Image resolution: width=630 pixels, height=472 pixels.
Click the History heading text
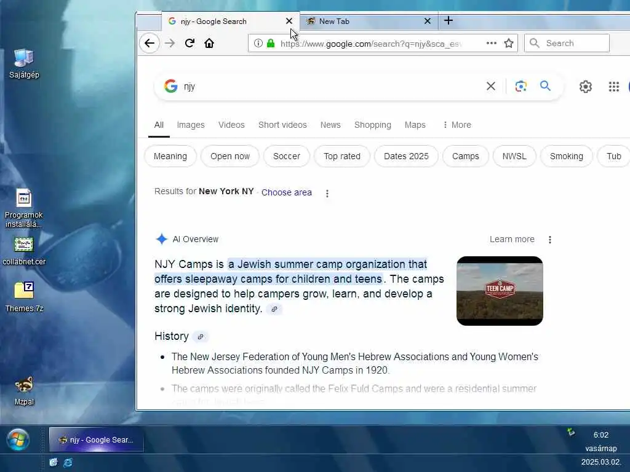click(172, 336)
